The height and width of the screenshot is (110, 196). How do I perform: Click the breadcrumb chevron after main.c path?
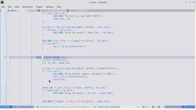[x=92, y=107]
